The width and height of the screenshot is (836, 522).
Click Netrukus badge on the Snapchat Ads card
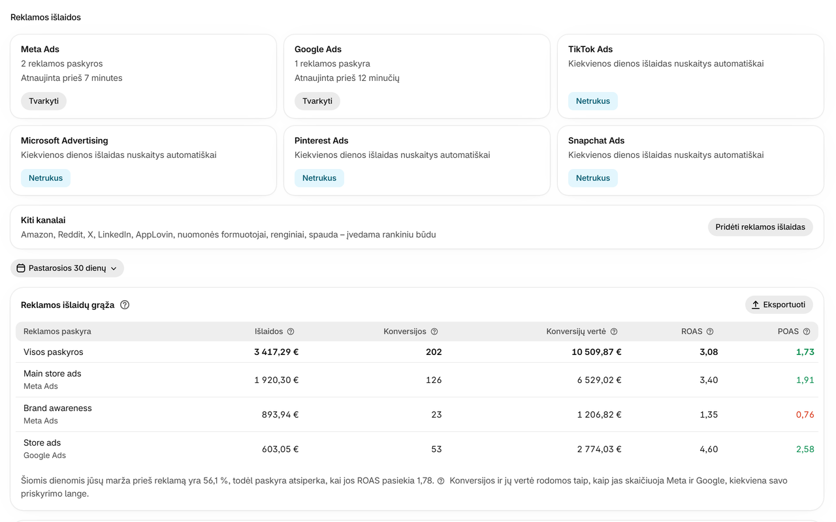593,178
